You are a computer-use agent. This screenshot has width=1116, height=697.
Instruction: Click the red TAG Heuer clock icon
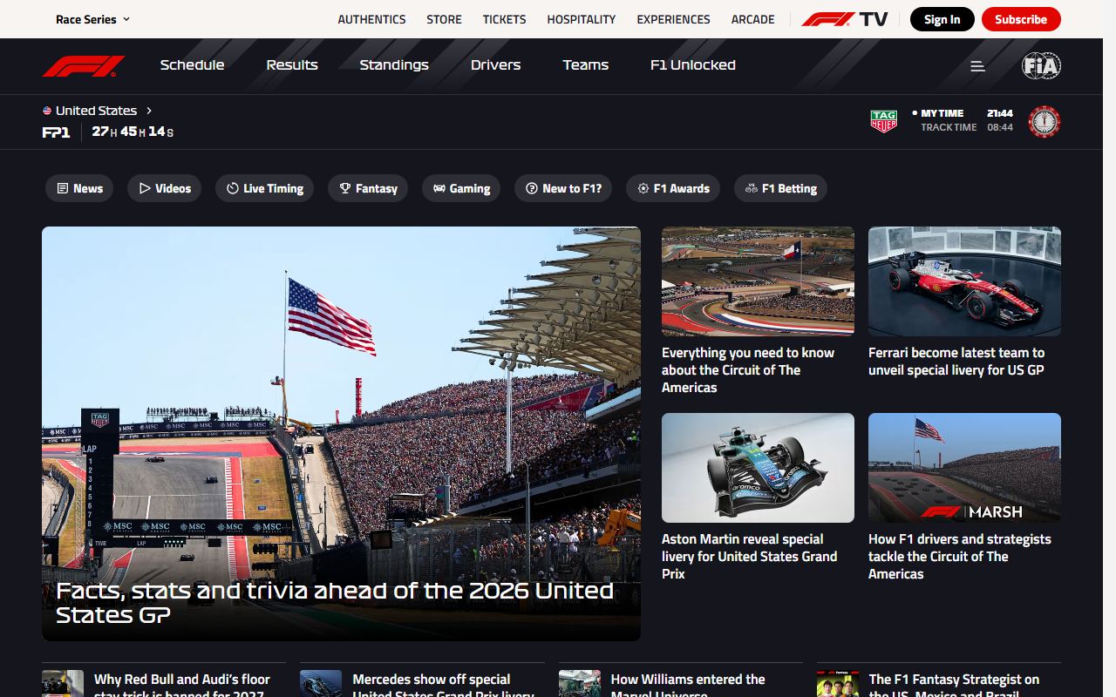(1044, 121)
